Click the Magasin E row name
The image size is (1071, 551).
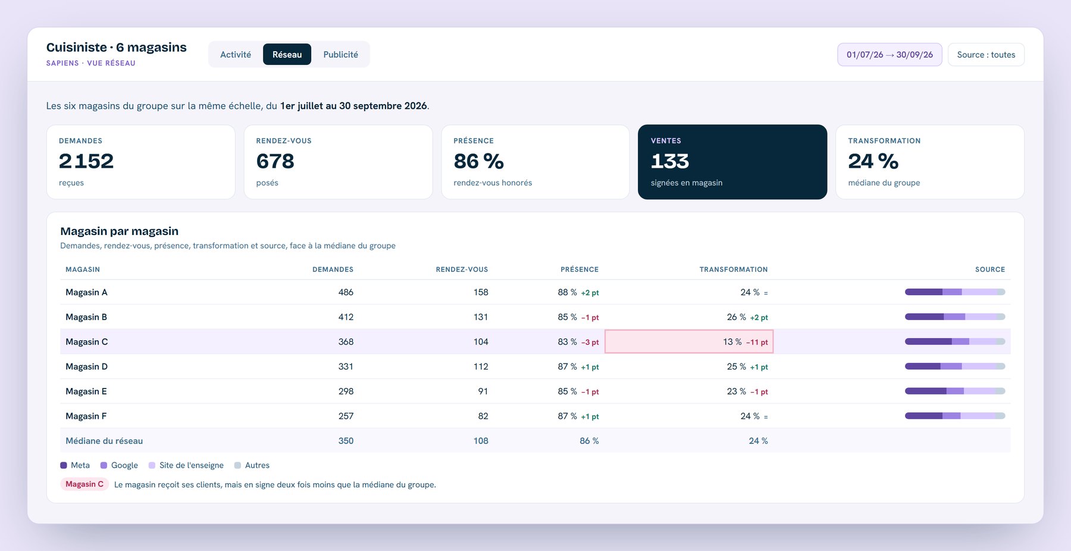click(x=86, y=392)
